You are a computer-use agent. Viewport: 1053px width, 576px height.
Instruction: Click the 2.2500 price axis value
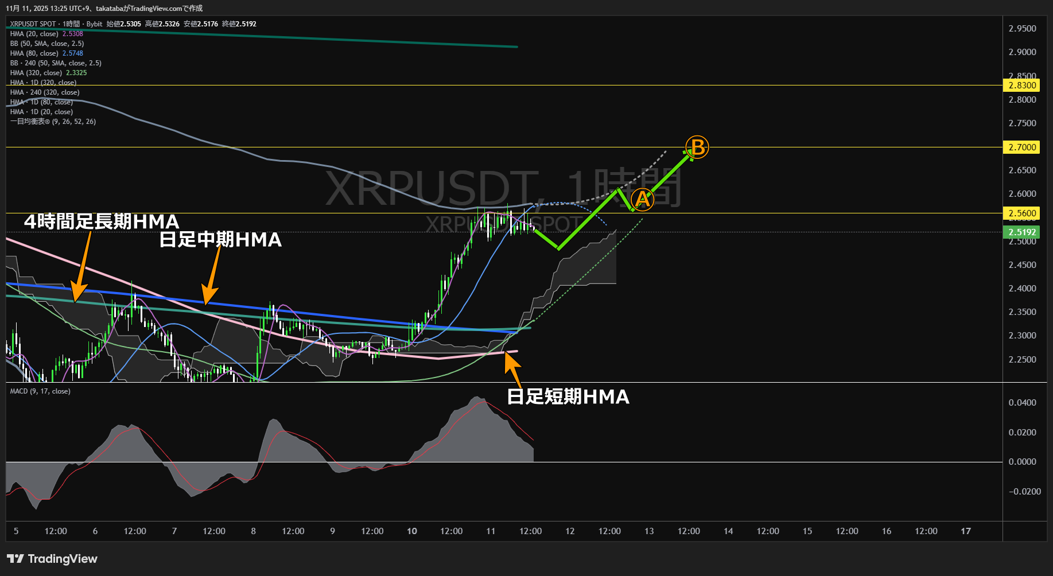1023,360
